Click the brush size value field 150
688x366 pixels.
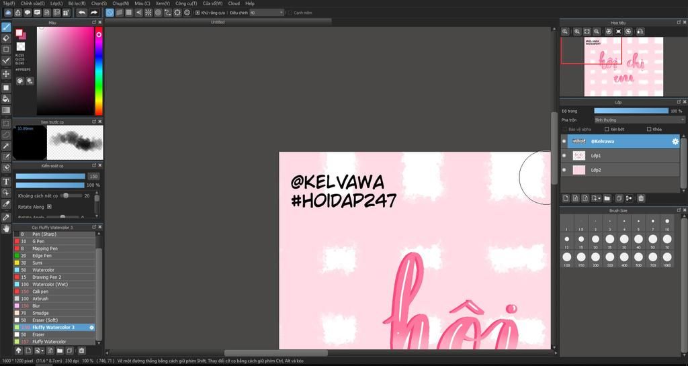point(93,176)
